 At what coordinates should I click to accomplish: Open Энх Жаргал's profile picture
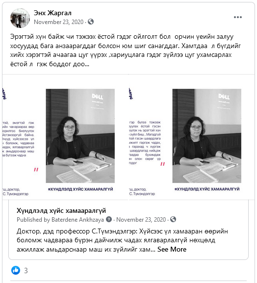tap(20, 18)
